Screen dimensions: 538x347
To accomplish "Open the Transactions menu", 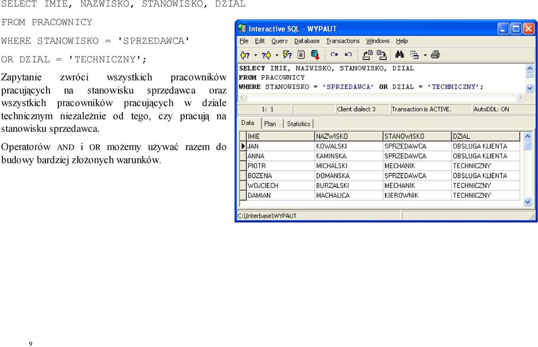I will pyautogui.click(x=343, y=41).
